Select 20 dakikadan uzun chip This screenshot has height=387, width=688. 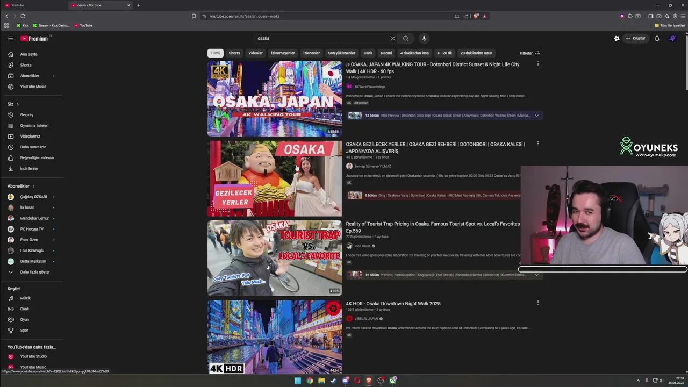click(x=476, y=53)
